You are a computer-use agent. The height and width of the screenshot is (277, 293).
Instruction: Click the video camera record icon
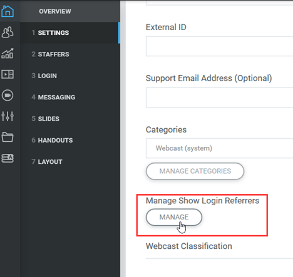8,96
